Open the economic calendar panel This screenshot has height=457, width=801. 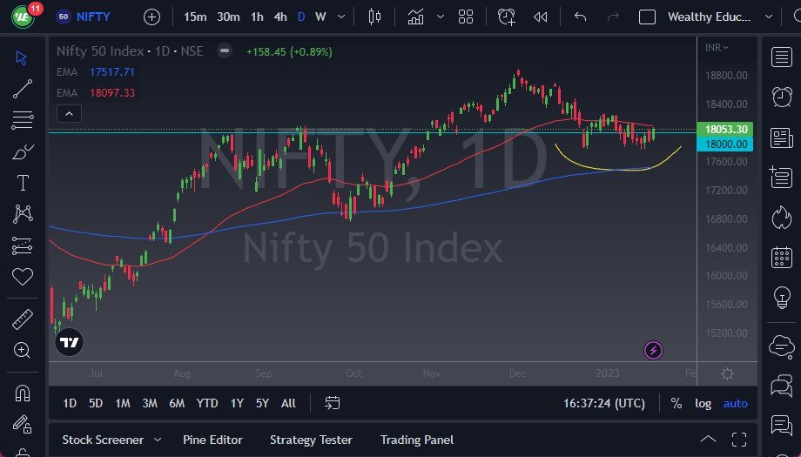pos(782,258)
